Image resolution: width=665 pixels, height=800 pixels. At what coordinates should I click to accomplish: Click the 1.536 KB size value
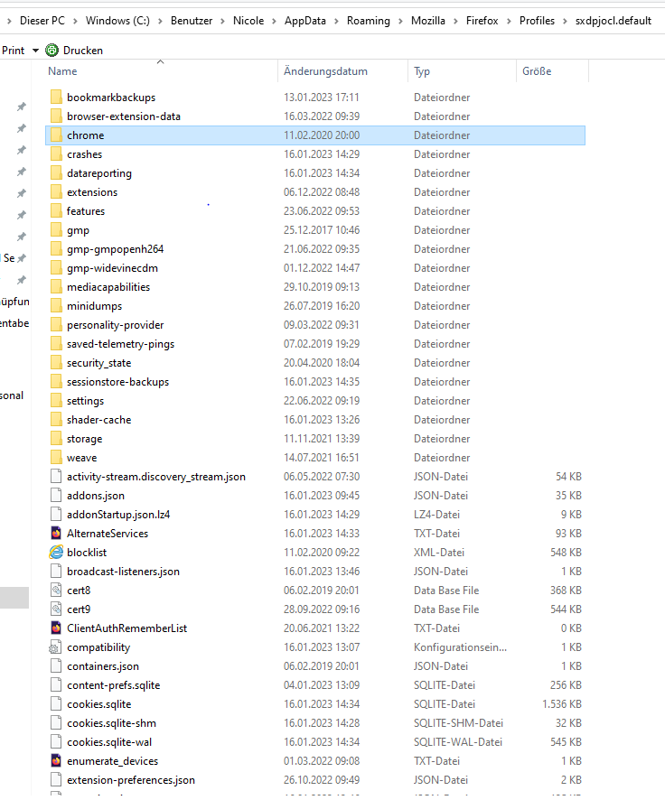tap(561, 703)
